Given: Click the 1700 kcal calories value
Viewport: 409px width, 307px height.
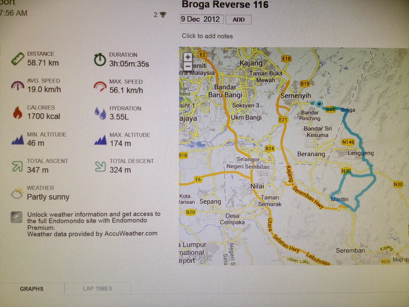Looking at the screenshot, I should click(43, 116).
